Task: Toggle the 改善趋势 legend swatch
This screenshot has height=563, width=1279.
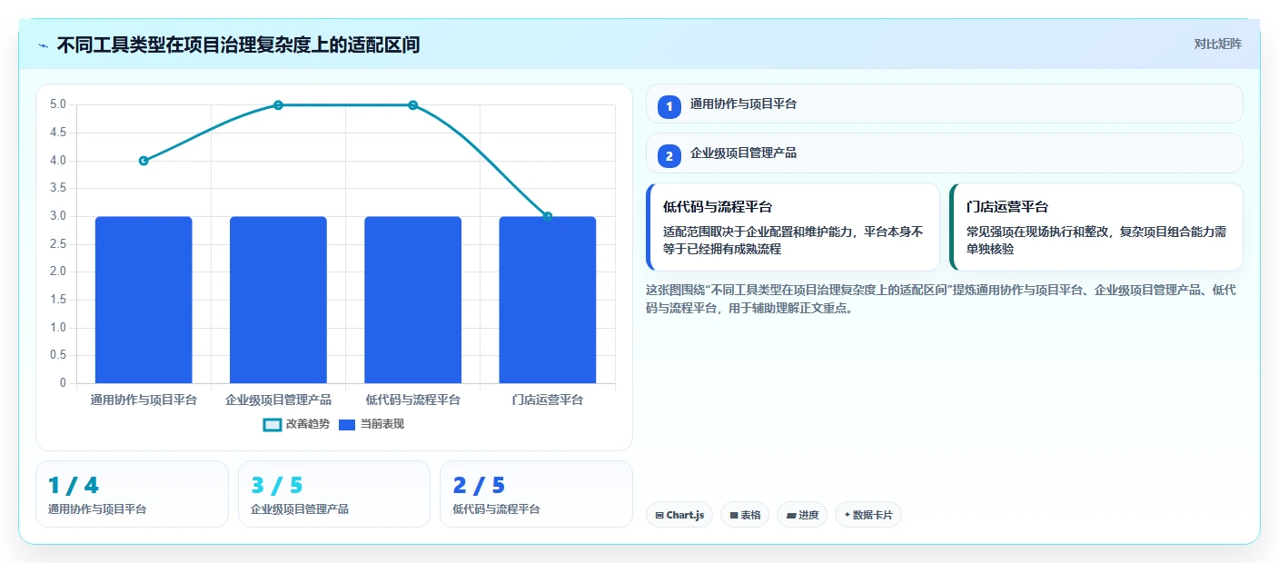Action: 273,424
